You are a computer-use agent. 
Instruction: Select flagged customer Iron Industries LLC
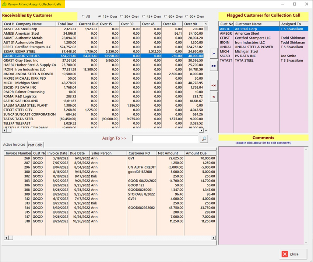point(264,42)
